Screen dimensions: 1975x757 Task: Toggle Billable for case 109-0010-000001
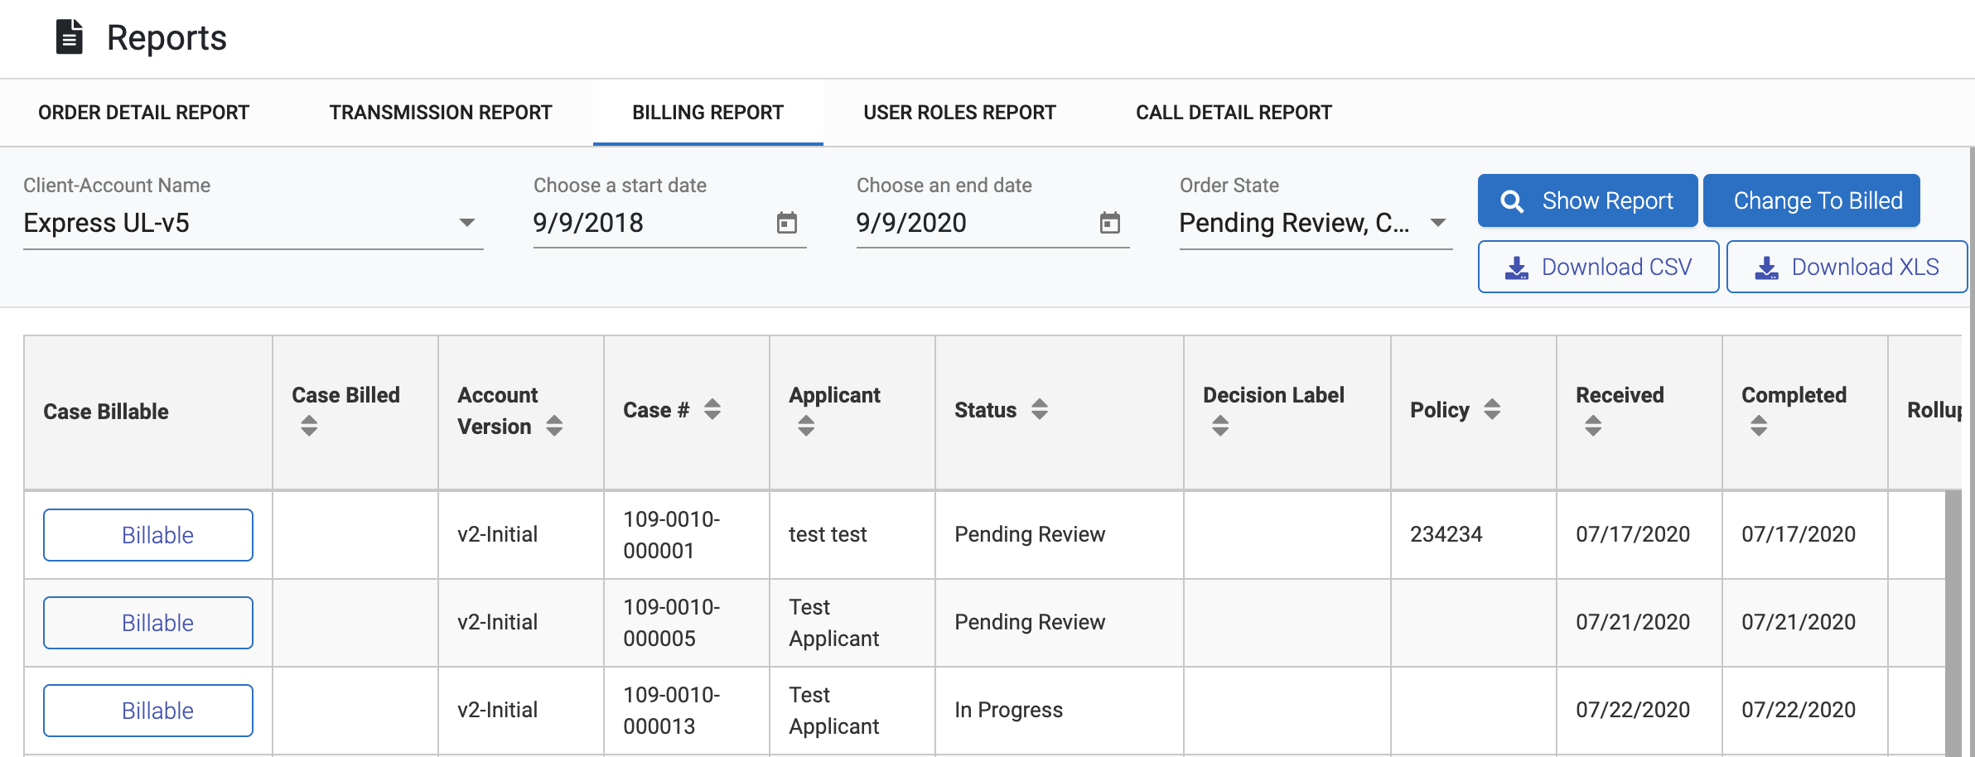(148, 535)
